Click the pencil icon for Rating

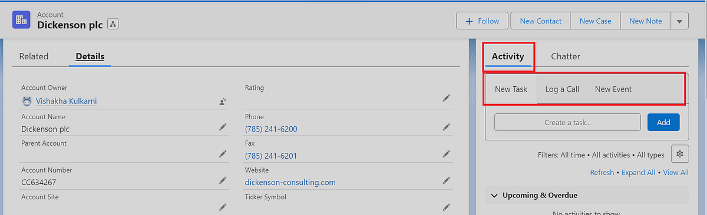tap(446, 98)
